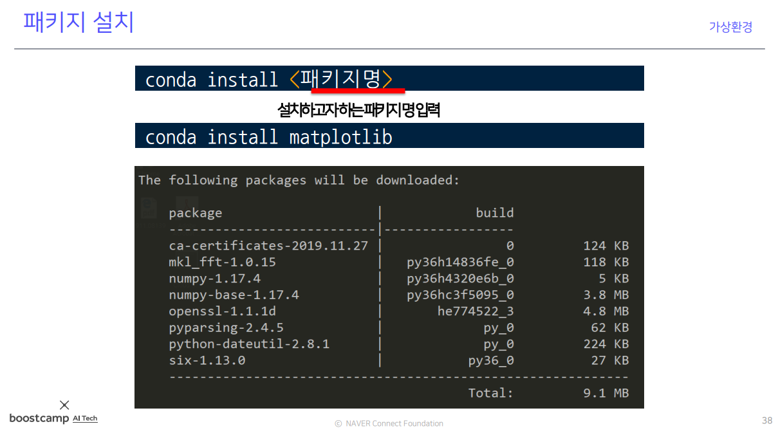Click the 'package' column header
The height and width of the screenshot is (433, 778).
[x=196, y=214]
